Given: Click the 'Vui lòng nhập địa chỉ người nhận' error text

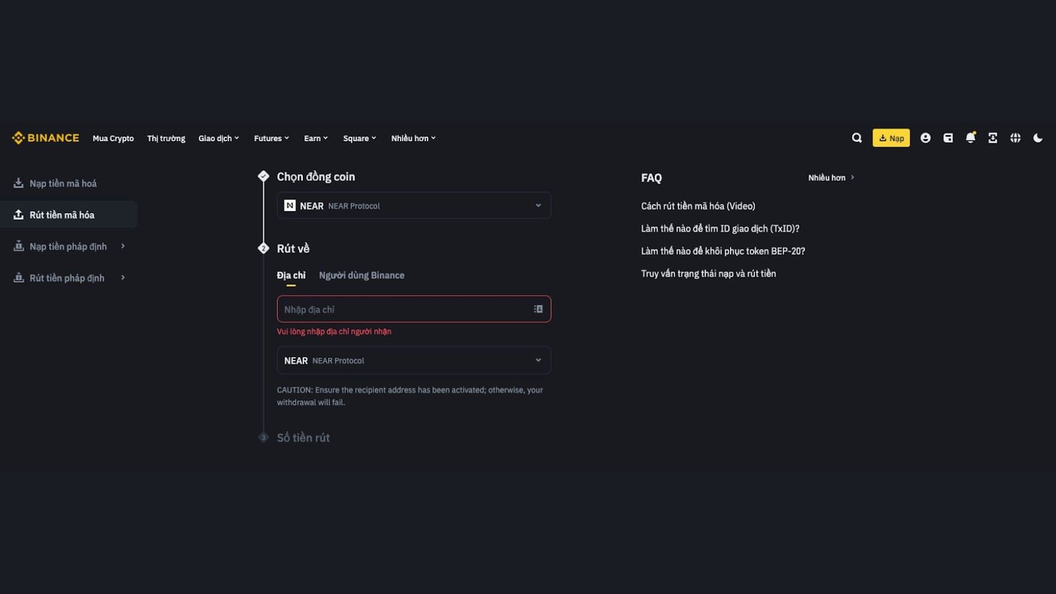Looking at the screenshot, I should point(334,331).
